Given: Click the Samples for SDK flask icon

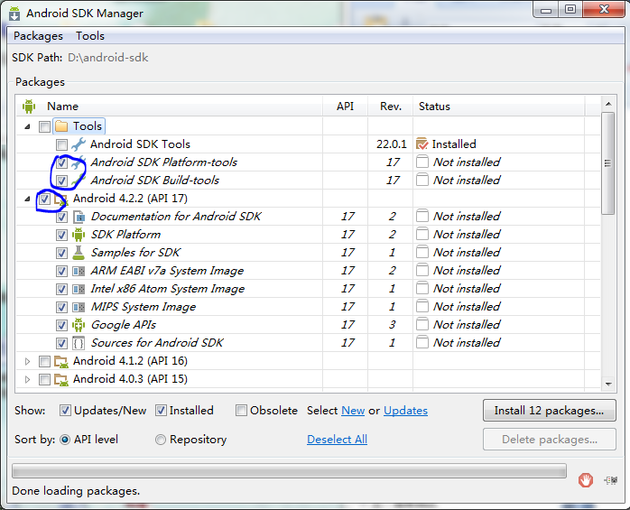Looking at the screenshot, I should click(x=79, y=253).
